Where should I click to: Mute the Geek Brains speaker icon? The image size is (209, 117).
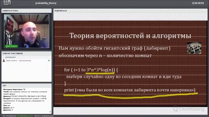(49, 60)
